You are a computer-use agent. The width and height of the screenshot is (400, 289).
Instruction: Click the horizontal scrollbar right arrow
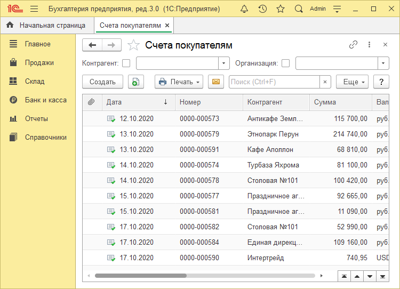(x=322, y=276)
